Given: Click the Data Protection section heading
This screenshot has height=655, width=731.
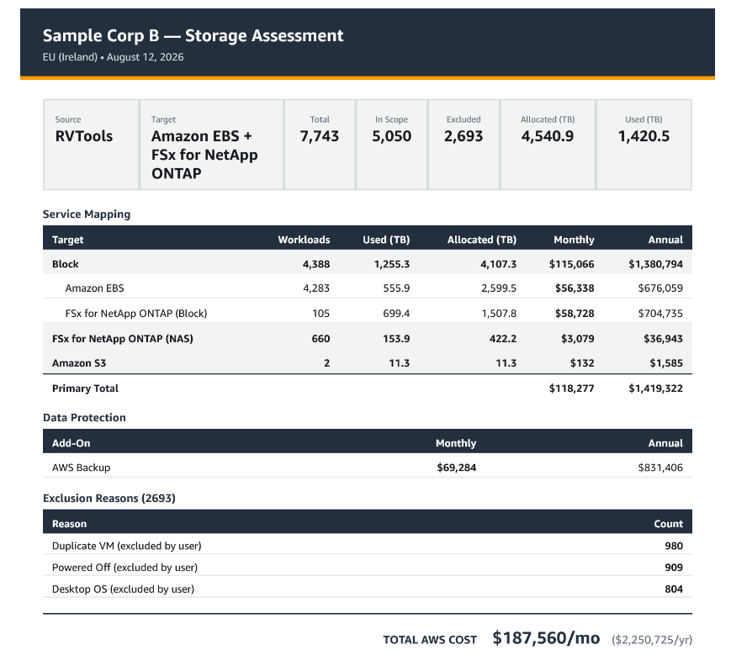Looking at the screenshot, I should (x=84, y=418).
